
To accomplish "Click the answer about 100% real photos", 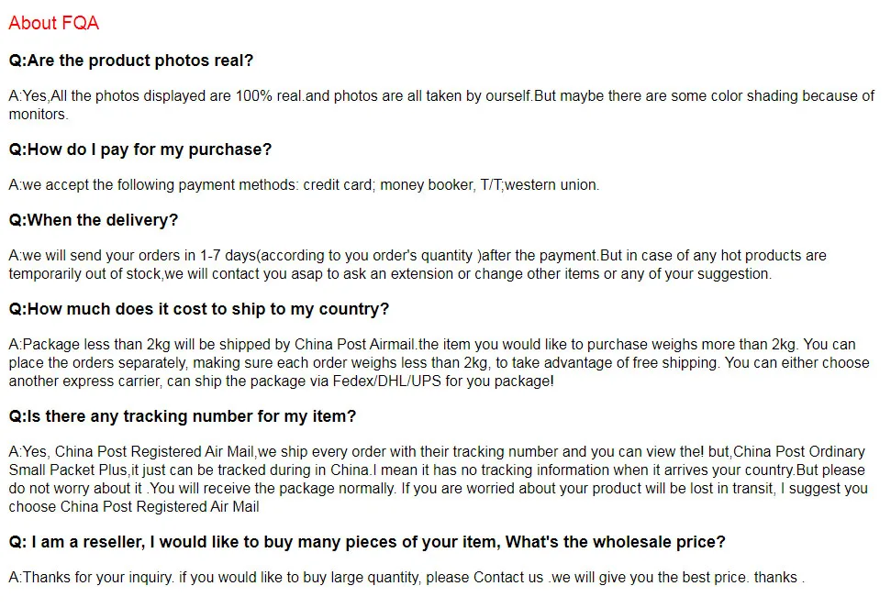I will pyautogui.click(x=441, y=105).
